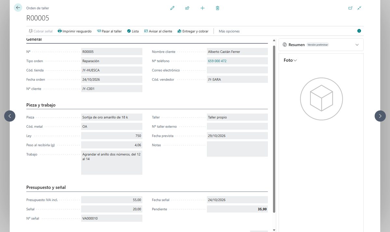Image resolution: width=390 pixels, height=232 pixels.
Task: Open the Foto dropdown
Action: point(290,60)
